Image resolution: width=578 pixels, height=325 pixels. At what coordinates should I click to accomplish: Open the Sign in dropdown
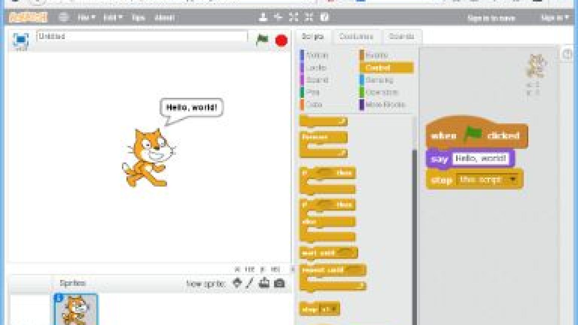click(555, 18)
